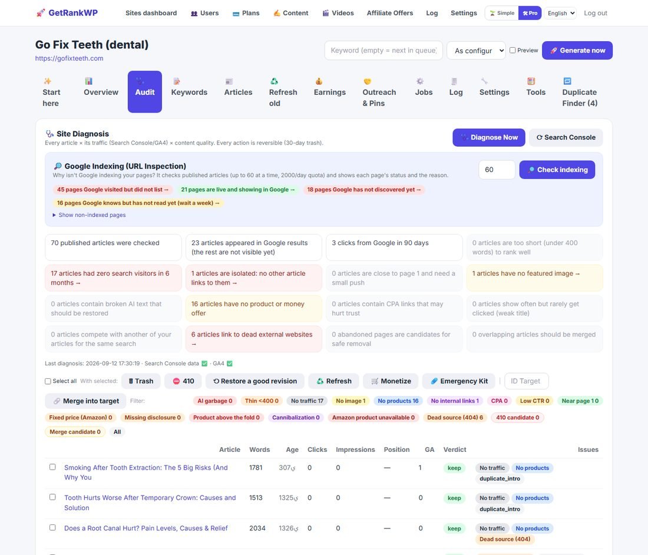The width and height of the screenshot is (648, 555).
Task: Open the English language dropdown
Action: 560,13
